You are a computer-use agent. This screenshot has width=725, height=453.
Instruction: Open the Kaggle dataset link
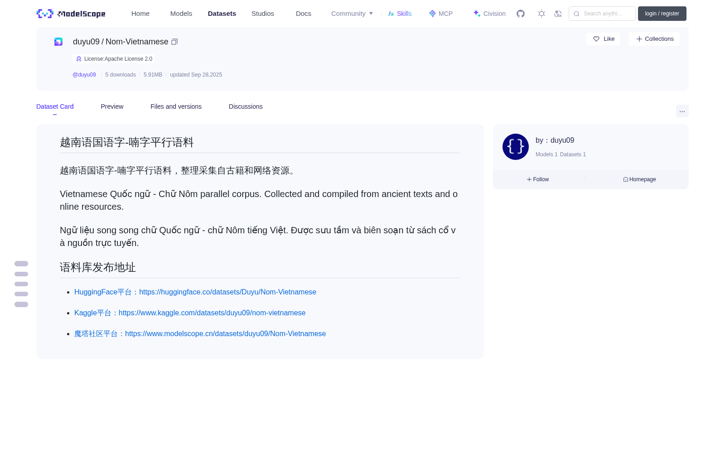190,313
